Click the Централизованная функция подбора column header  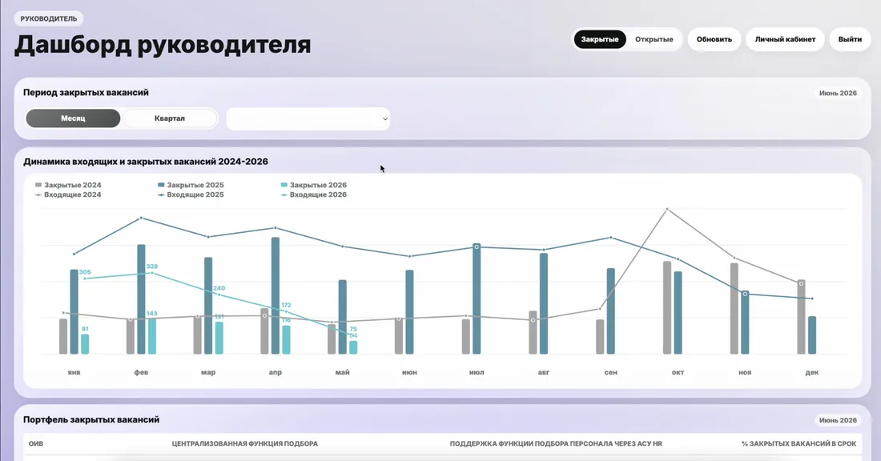(245, 443)
